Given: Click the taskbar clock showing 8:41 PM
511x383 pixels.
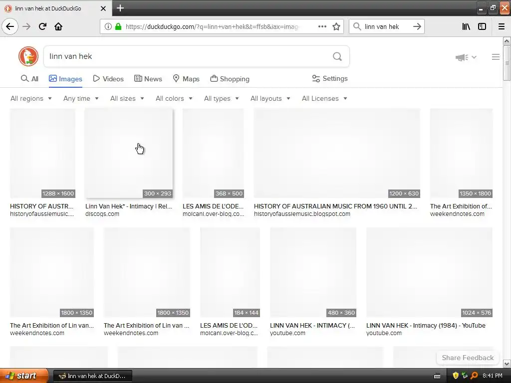Looking at the screenshot, I should pos(493,376).
